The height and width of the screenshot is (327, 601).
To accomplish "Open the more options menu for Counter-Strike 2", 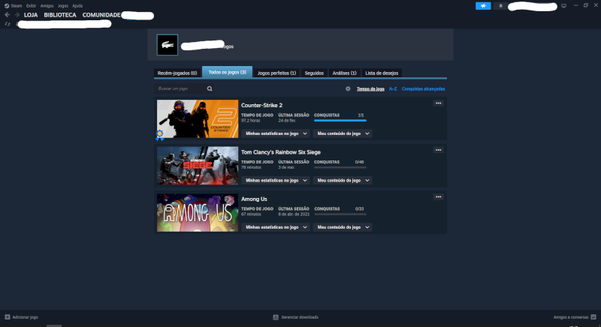I will click(439, 103).
